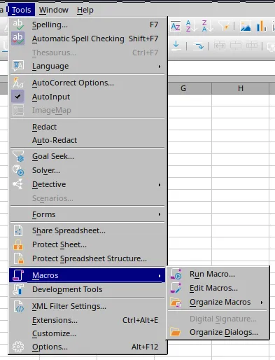The height and width of the screenshot is (360, 275).
Task: Expand the Organize Macros submenu
Action: tap(218, 302)
